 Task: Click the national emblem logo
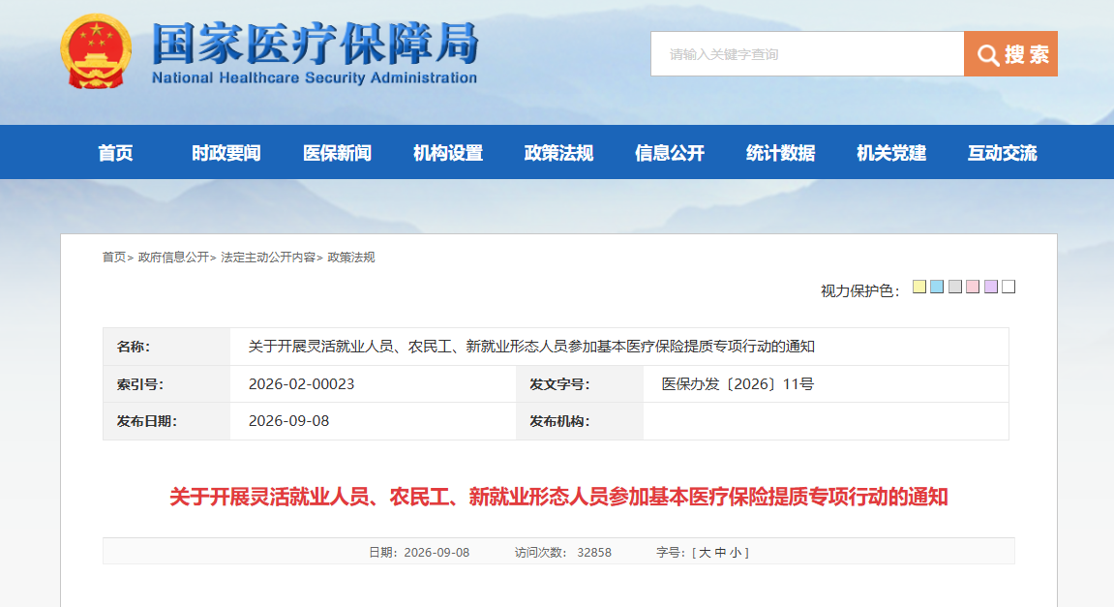95,52
